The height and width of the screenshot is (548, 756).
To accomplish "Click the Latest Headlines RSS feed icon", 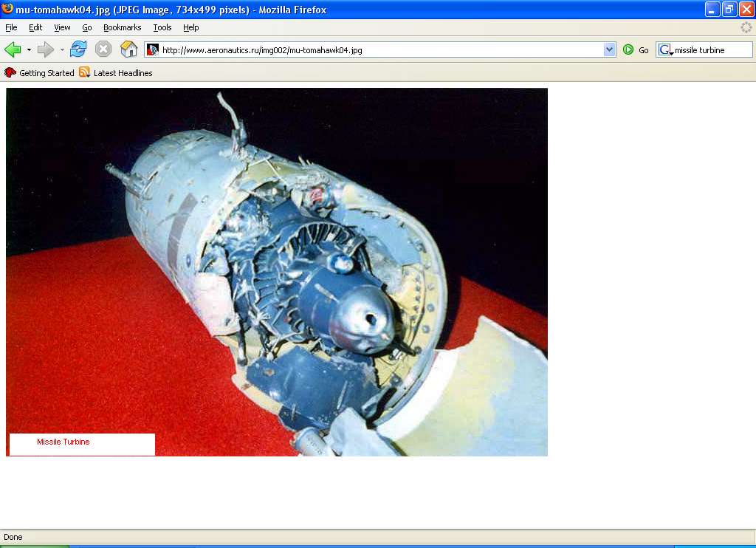I will [85, 72].
